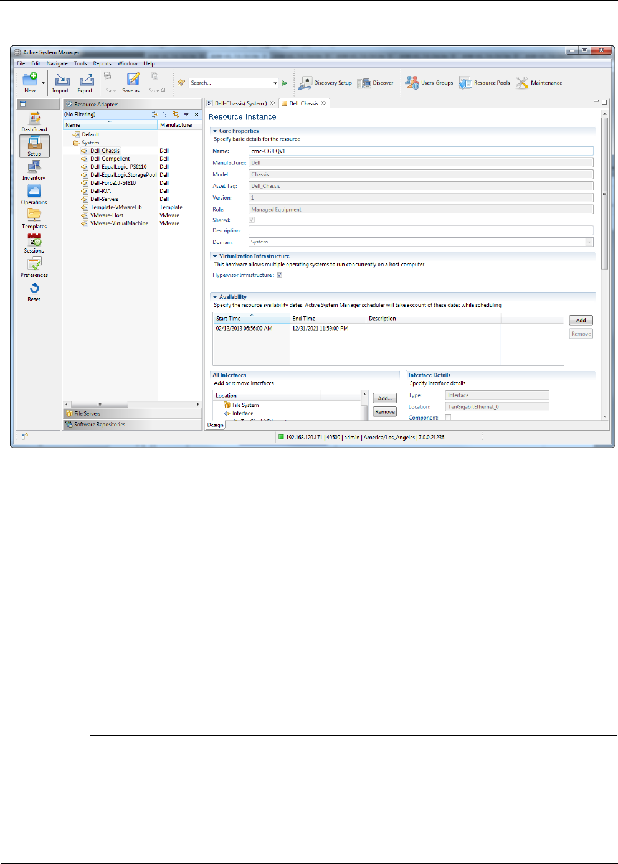
Task: Open the File menu
Action: click(x=21, y=63)
